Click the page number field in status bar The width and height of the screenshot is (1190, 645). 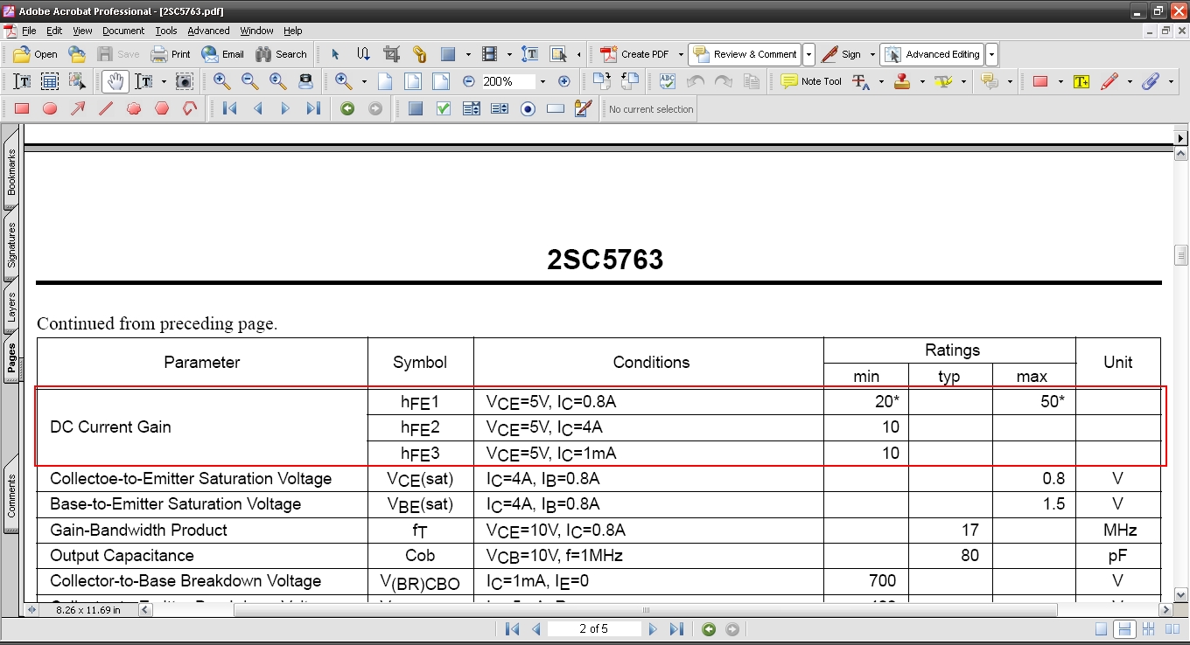click(594, 629)
